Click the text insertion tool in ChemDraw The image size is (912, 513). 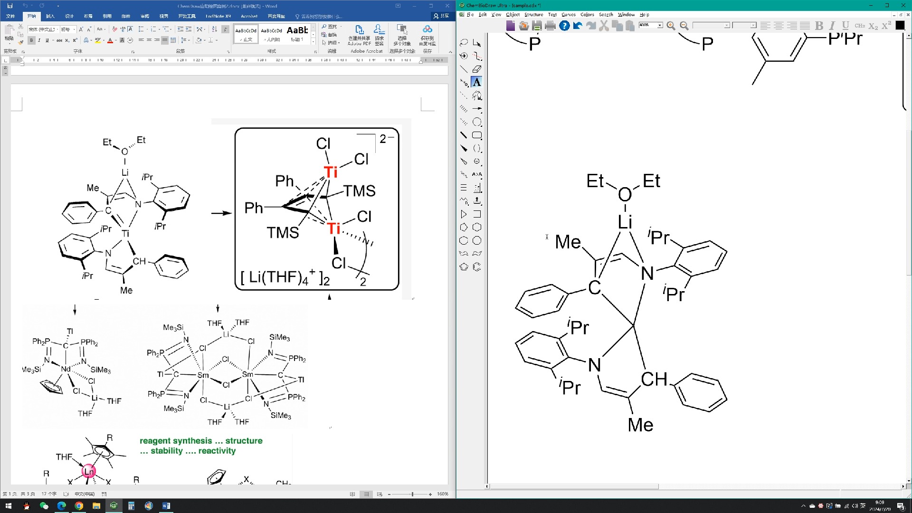[477, 82]
